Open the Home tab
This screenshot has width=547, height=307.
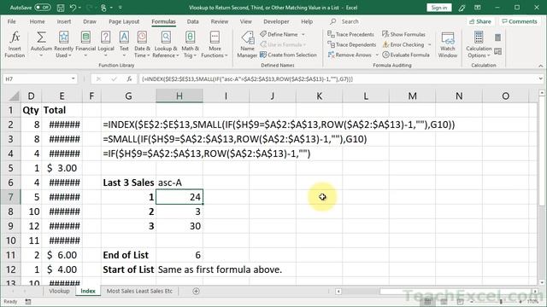37,21
